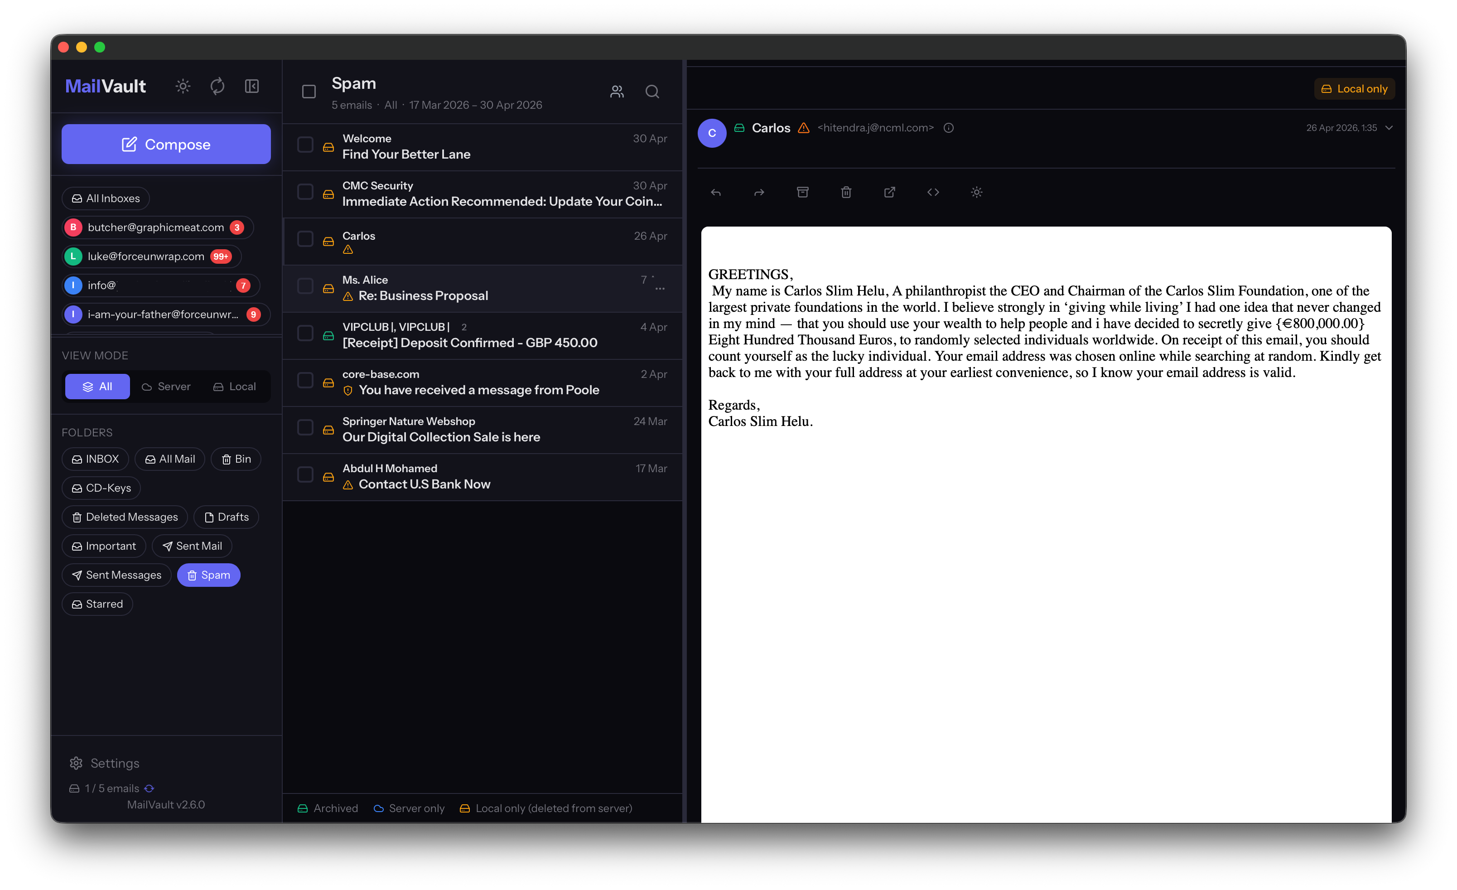
Task: Check the core-base.com email checkbox
Action: (x=305, y=380)
